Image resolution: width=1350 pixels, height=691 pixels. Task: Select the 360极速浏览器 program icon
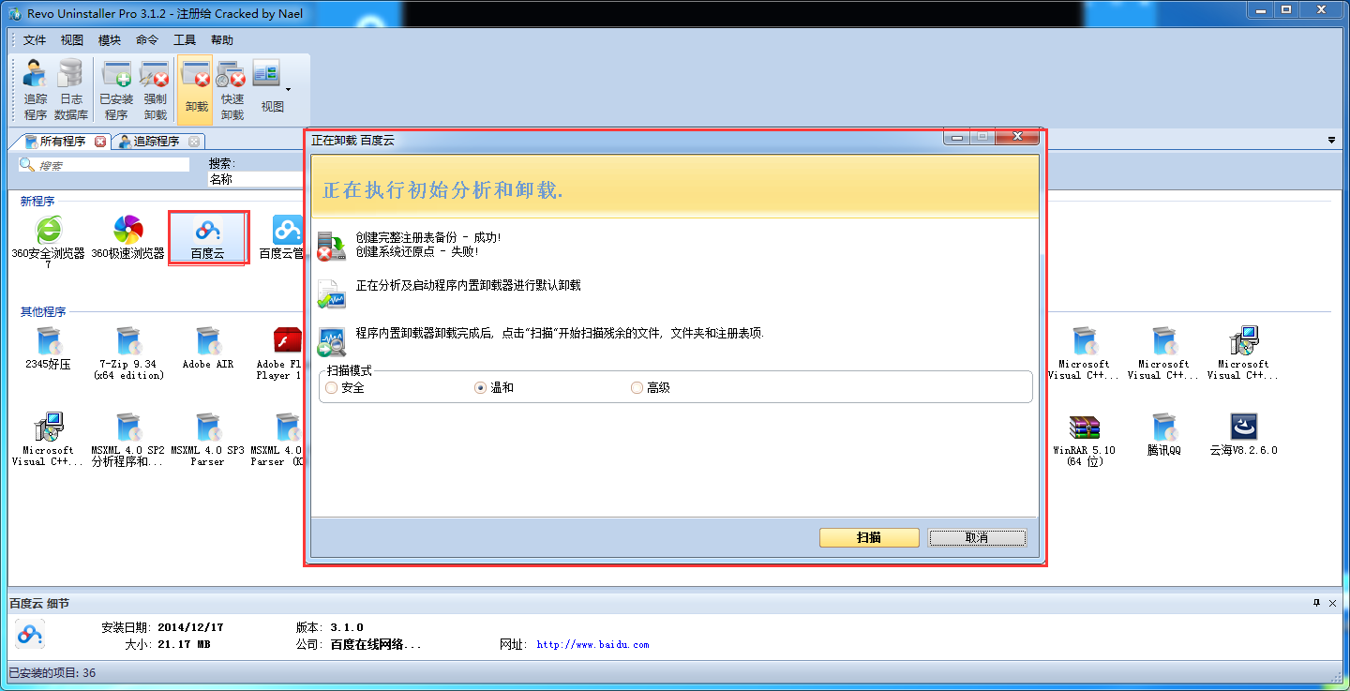(127, 237)
